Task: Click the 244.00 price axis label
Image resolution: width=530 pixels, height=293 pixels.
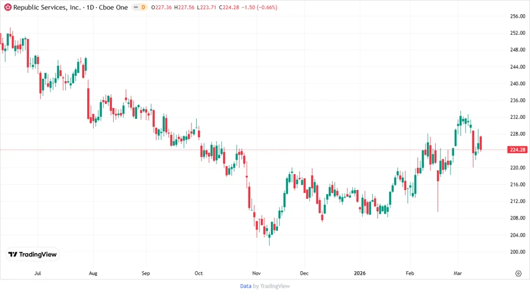Action: click(518, 67)
